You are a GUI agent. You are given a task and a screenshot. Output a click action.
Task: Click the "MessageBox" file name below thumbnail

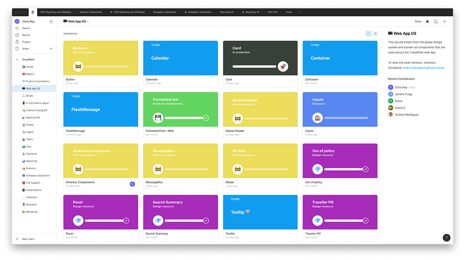pos(154,182)
